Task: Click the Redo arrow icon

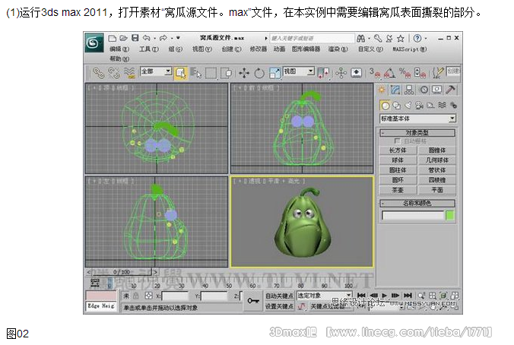Action: (163, 38)
